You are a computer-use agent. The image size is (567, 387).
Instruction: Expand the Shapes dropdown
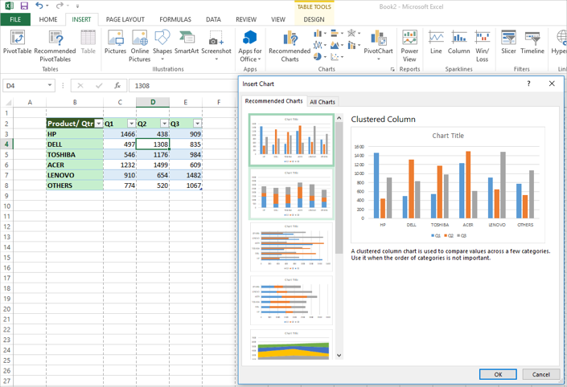(x=162, y=59)
